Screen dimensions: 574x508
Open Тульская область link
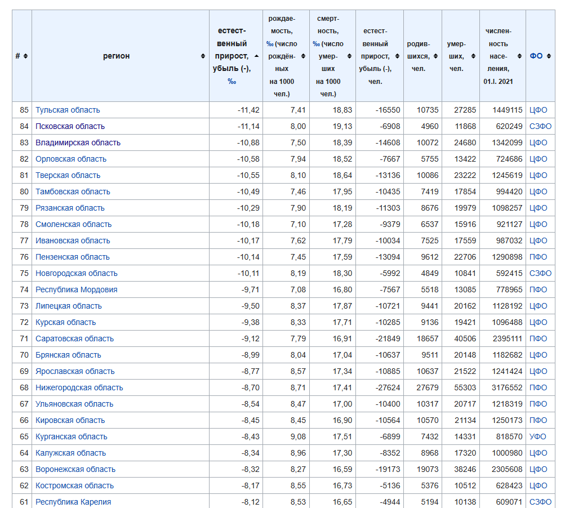(x=68, y=110)
